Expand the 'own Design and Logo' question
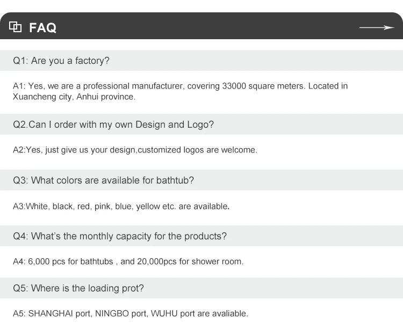403x329 pixels. pos(113,125)
